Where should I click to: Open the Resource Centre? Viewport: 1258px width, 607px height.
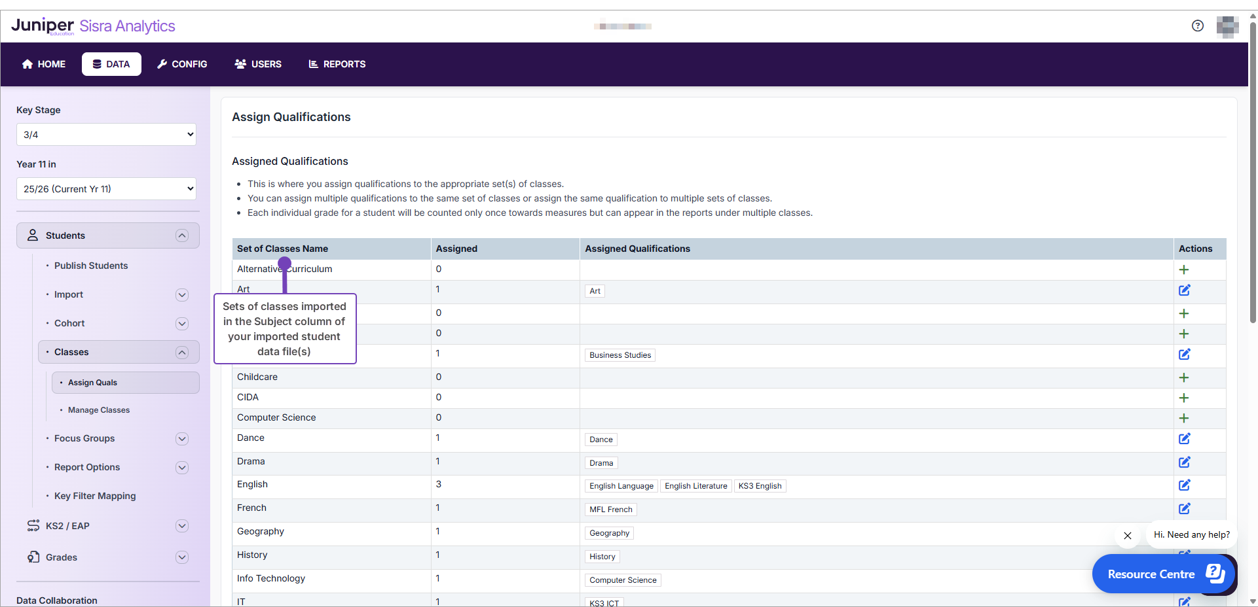pyautogui.click(x=1163, y=574)
